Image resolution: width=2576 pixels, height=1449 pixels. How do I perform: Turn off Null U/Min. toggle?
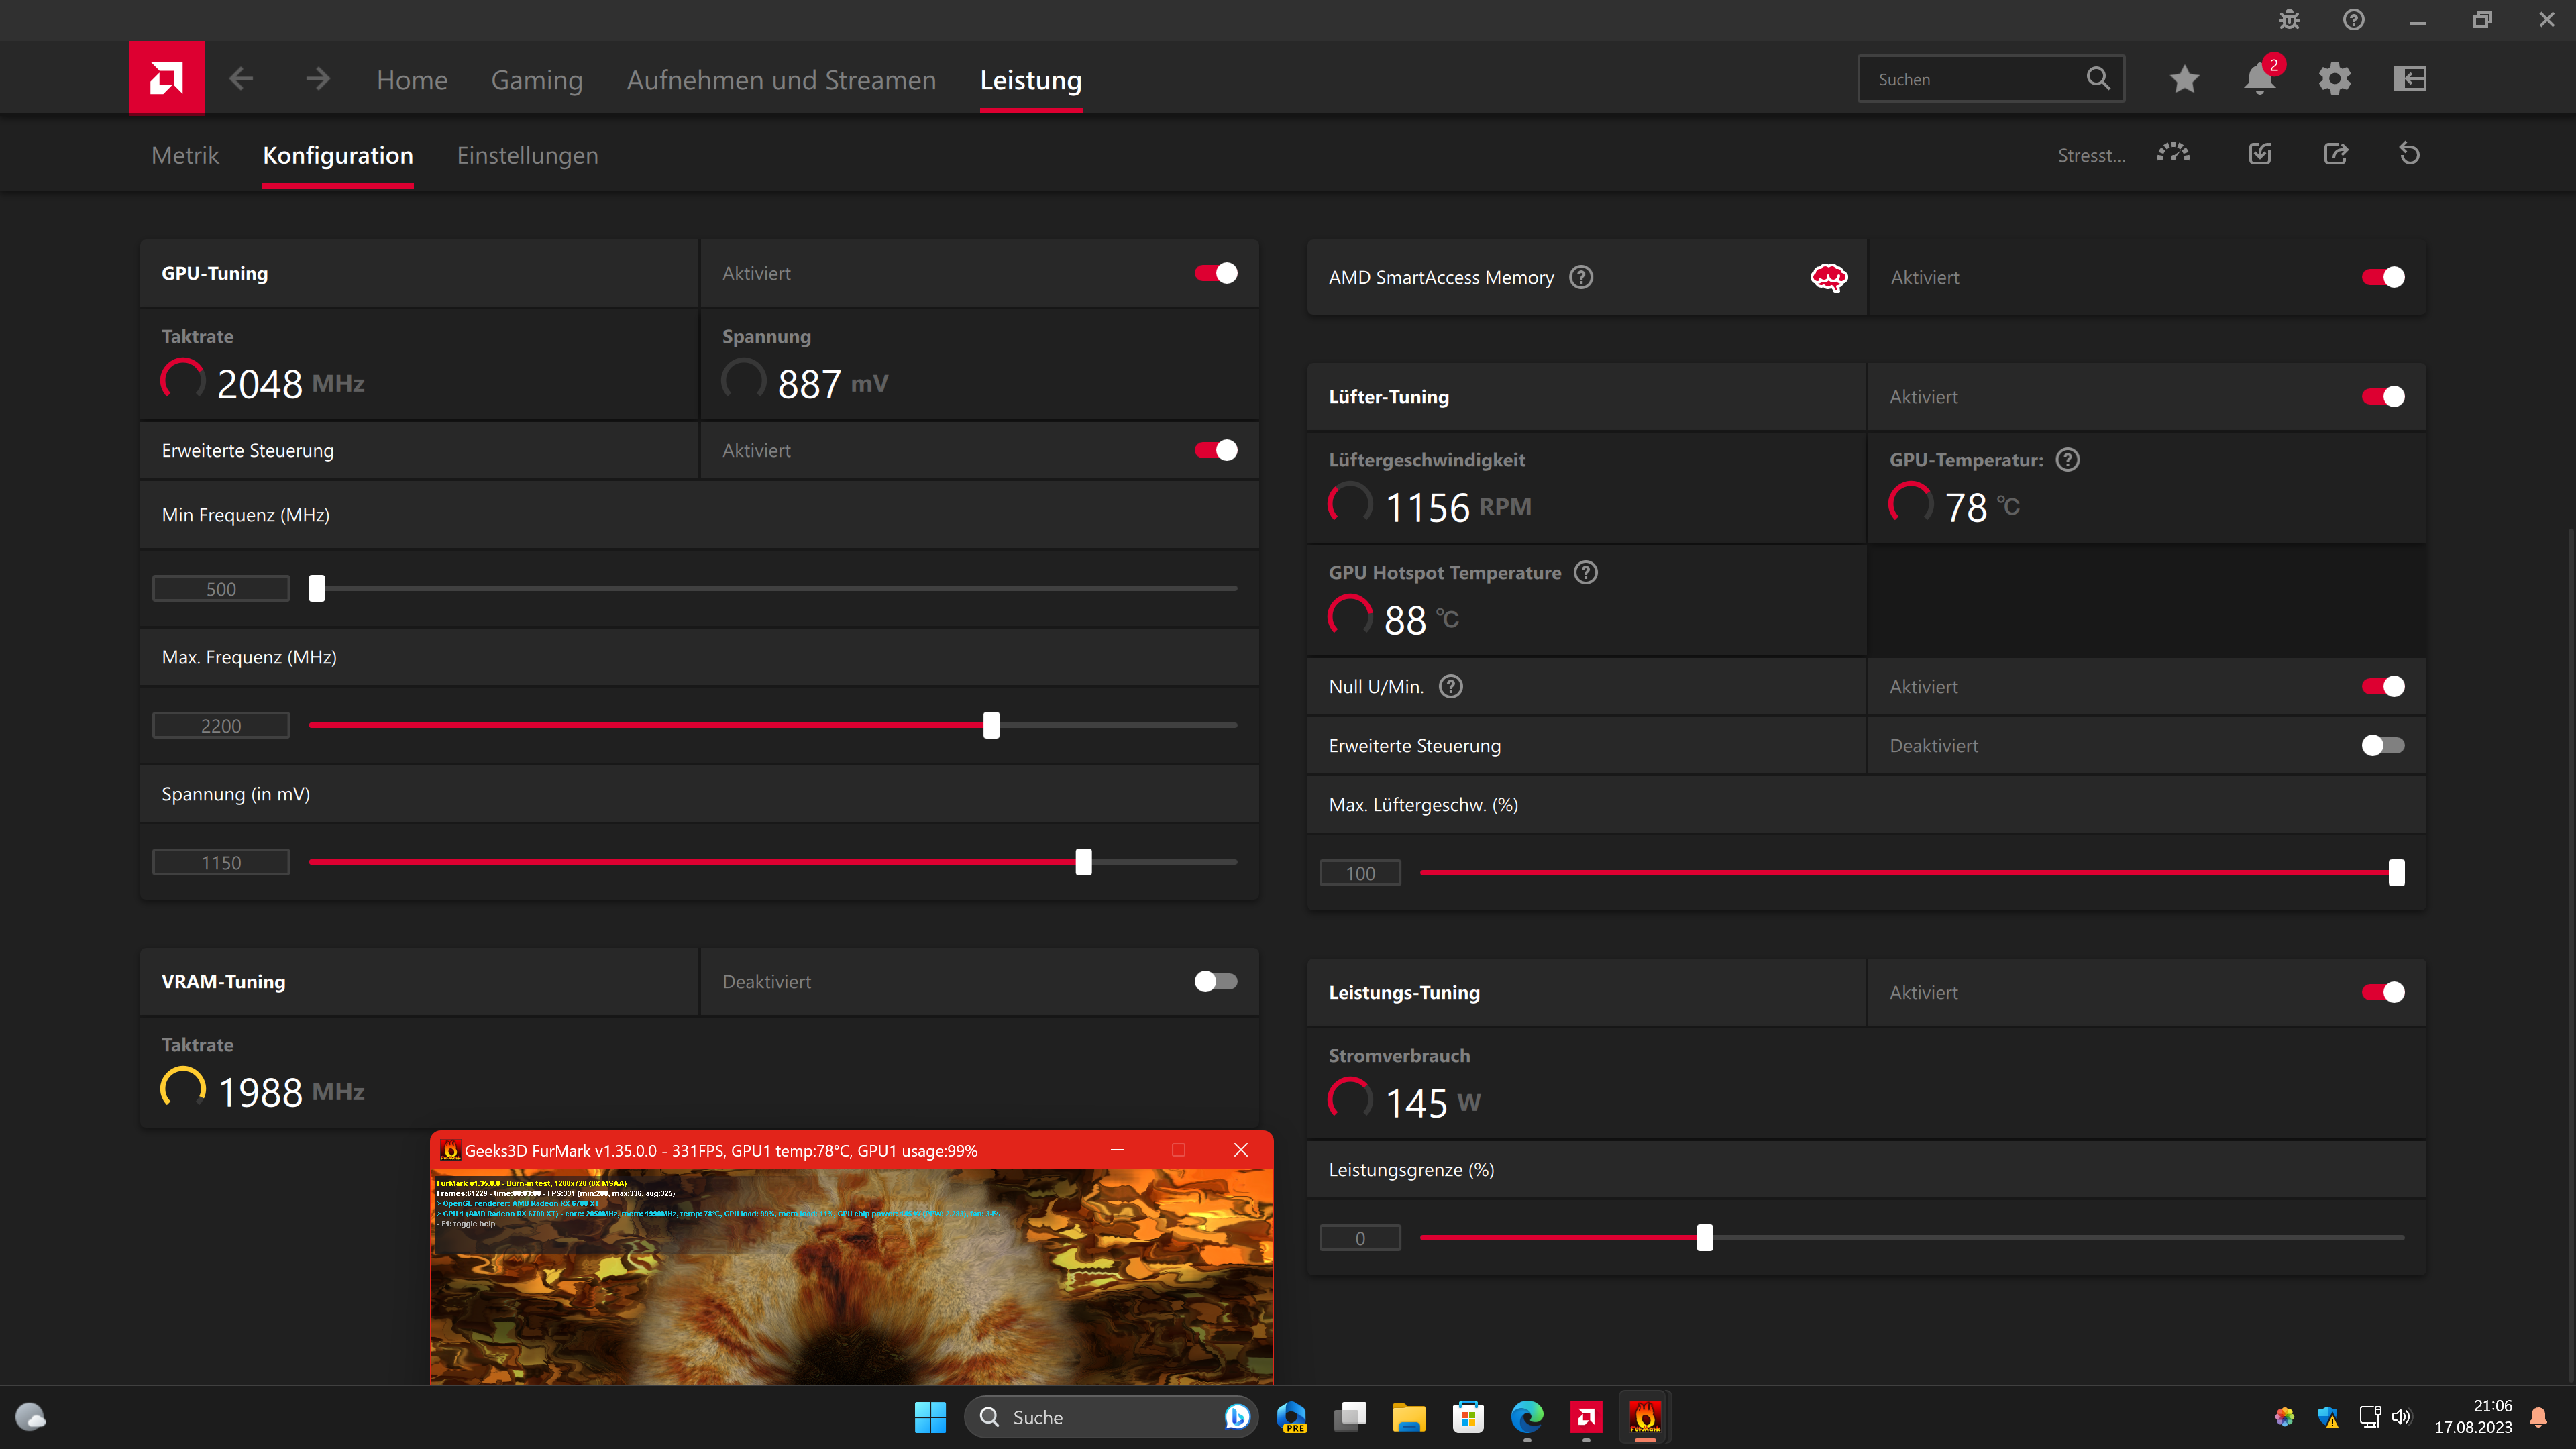(2382, 686)
